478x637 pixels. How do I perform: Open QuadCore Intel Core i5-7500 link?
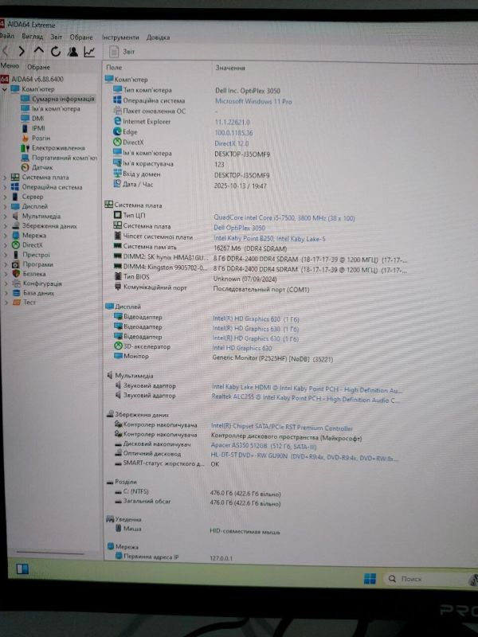click(x=284, y=218)
